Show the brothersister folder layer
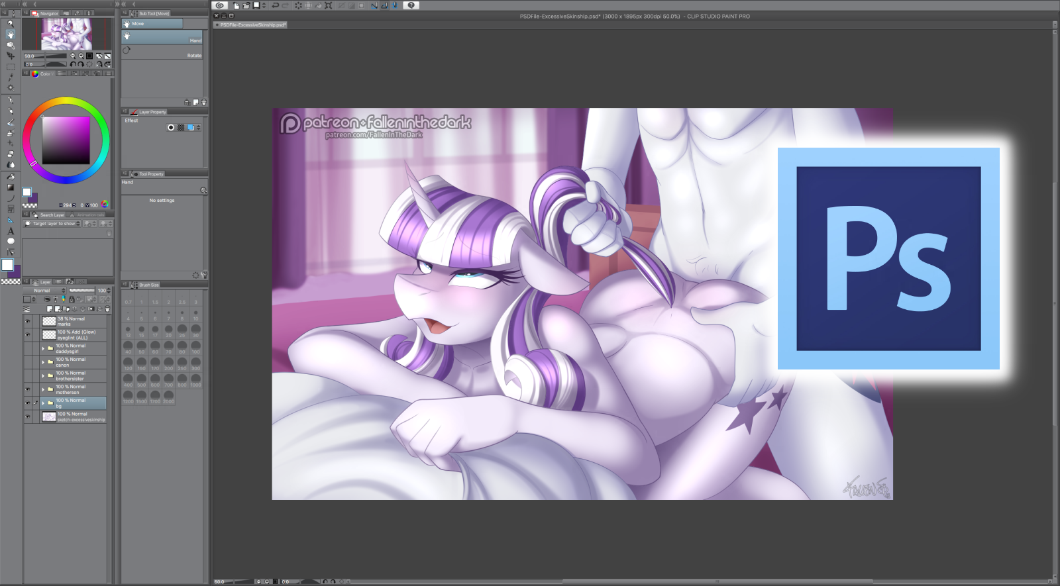This screenshot has height=586, width=1060. 28,375
